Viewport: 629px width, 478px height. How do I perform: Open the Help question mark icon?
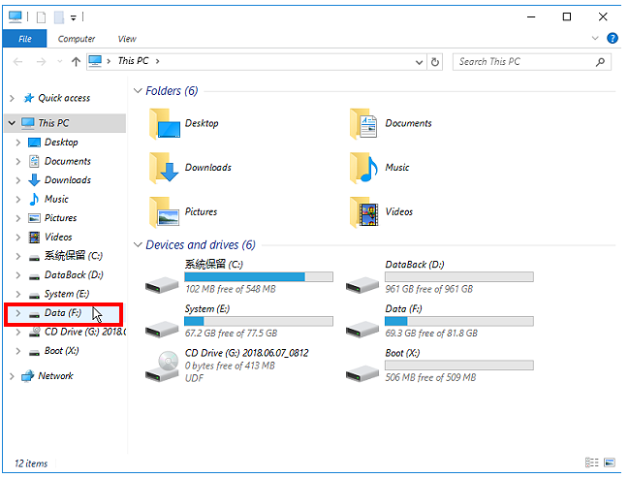click(613, 38)
